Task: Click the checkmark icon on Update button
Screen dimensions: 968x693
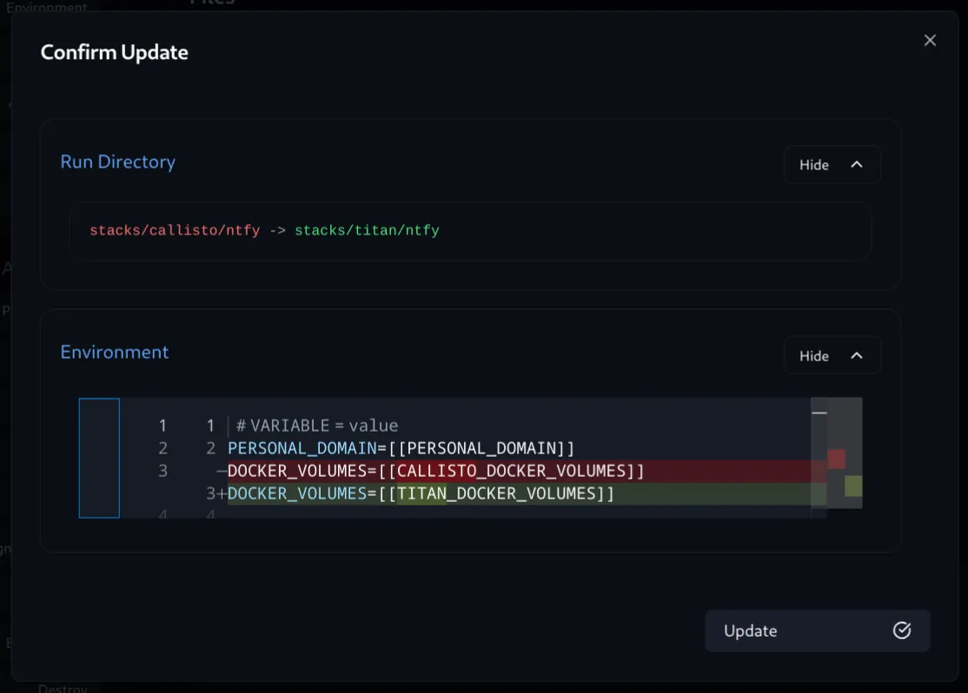Action: pos(902,630)
